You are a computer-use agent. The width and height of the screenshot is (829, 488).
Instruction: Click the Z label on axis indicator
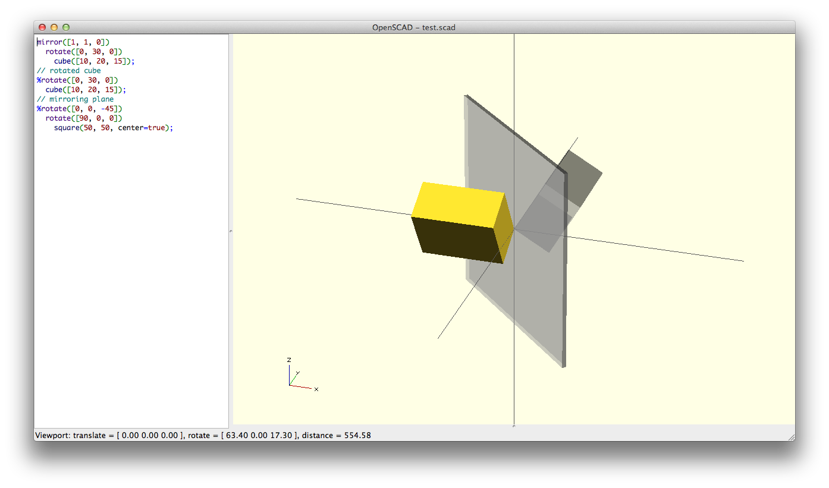coord(289,360)
